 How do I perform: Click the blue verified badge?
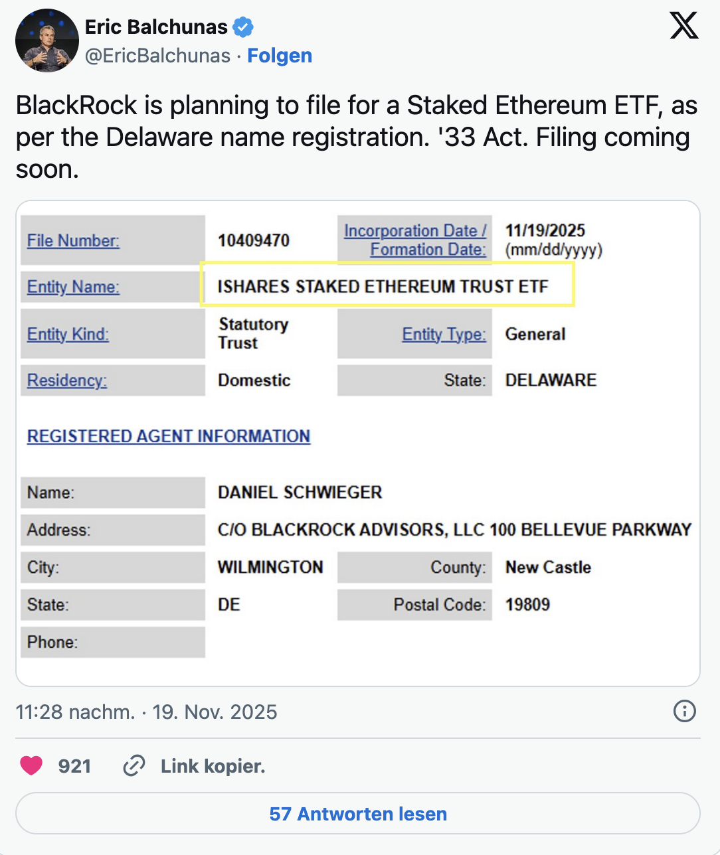click(243, 27)
